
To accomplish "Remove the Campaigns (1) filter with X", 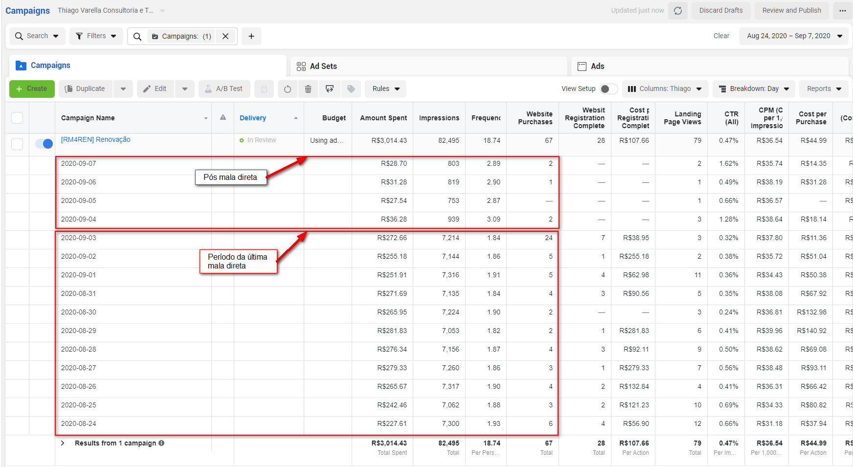I will point(225,36).
